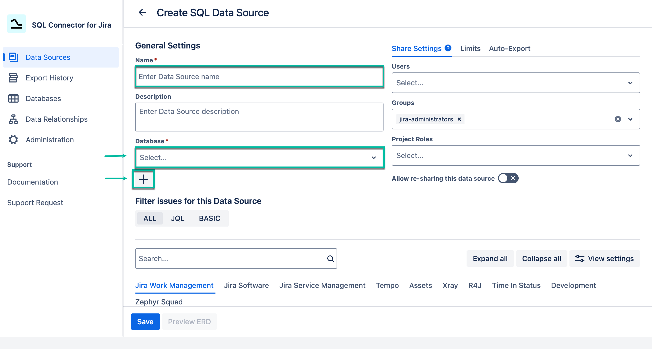
Task: Open the Data Relationships section
Action: 56,119
